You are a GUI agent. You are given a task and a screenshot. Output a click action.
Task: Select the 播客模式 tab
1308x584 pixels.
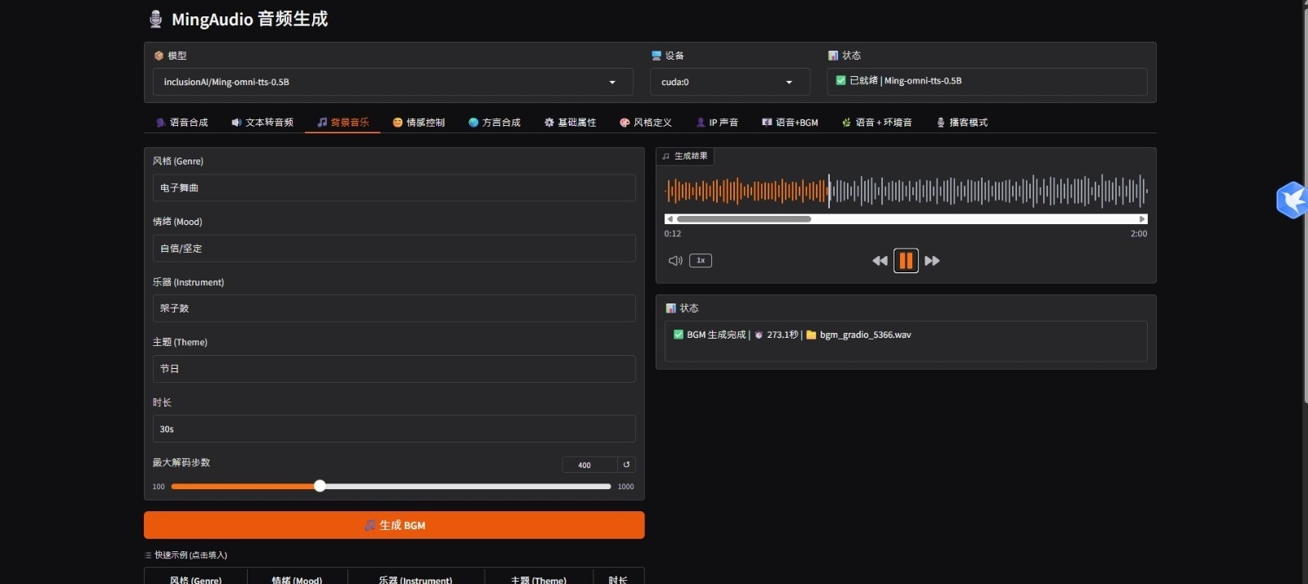962,123
